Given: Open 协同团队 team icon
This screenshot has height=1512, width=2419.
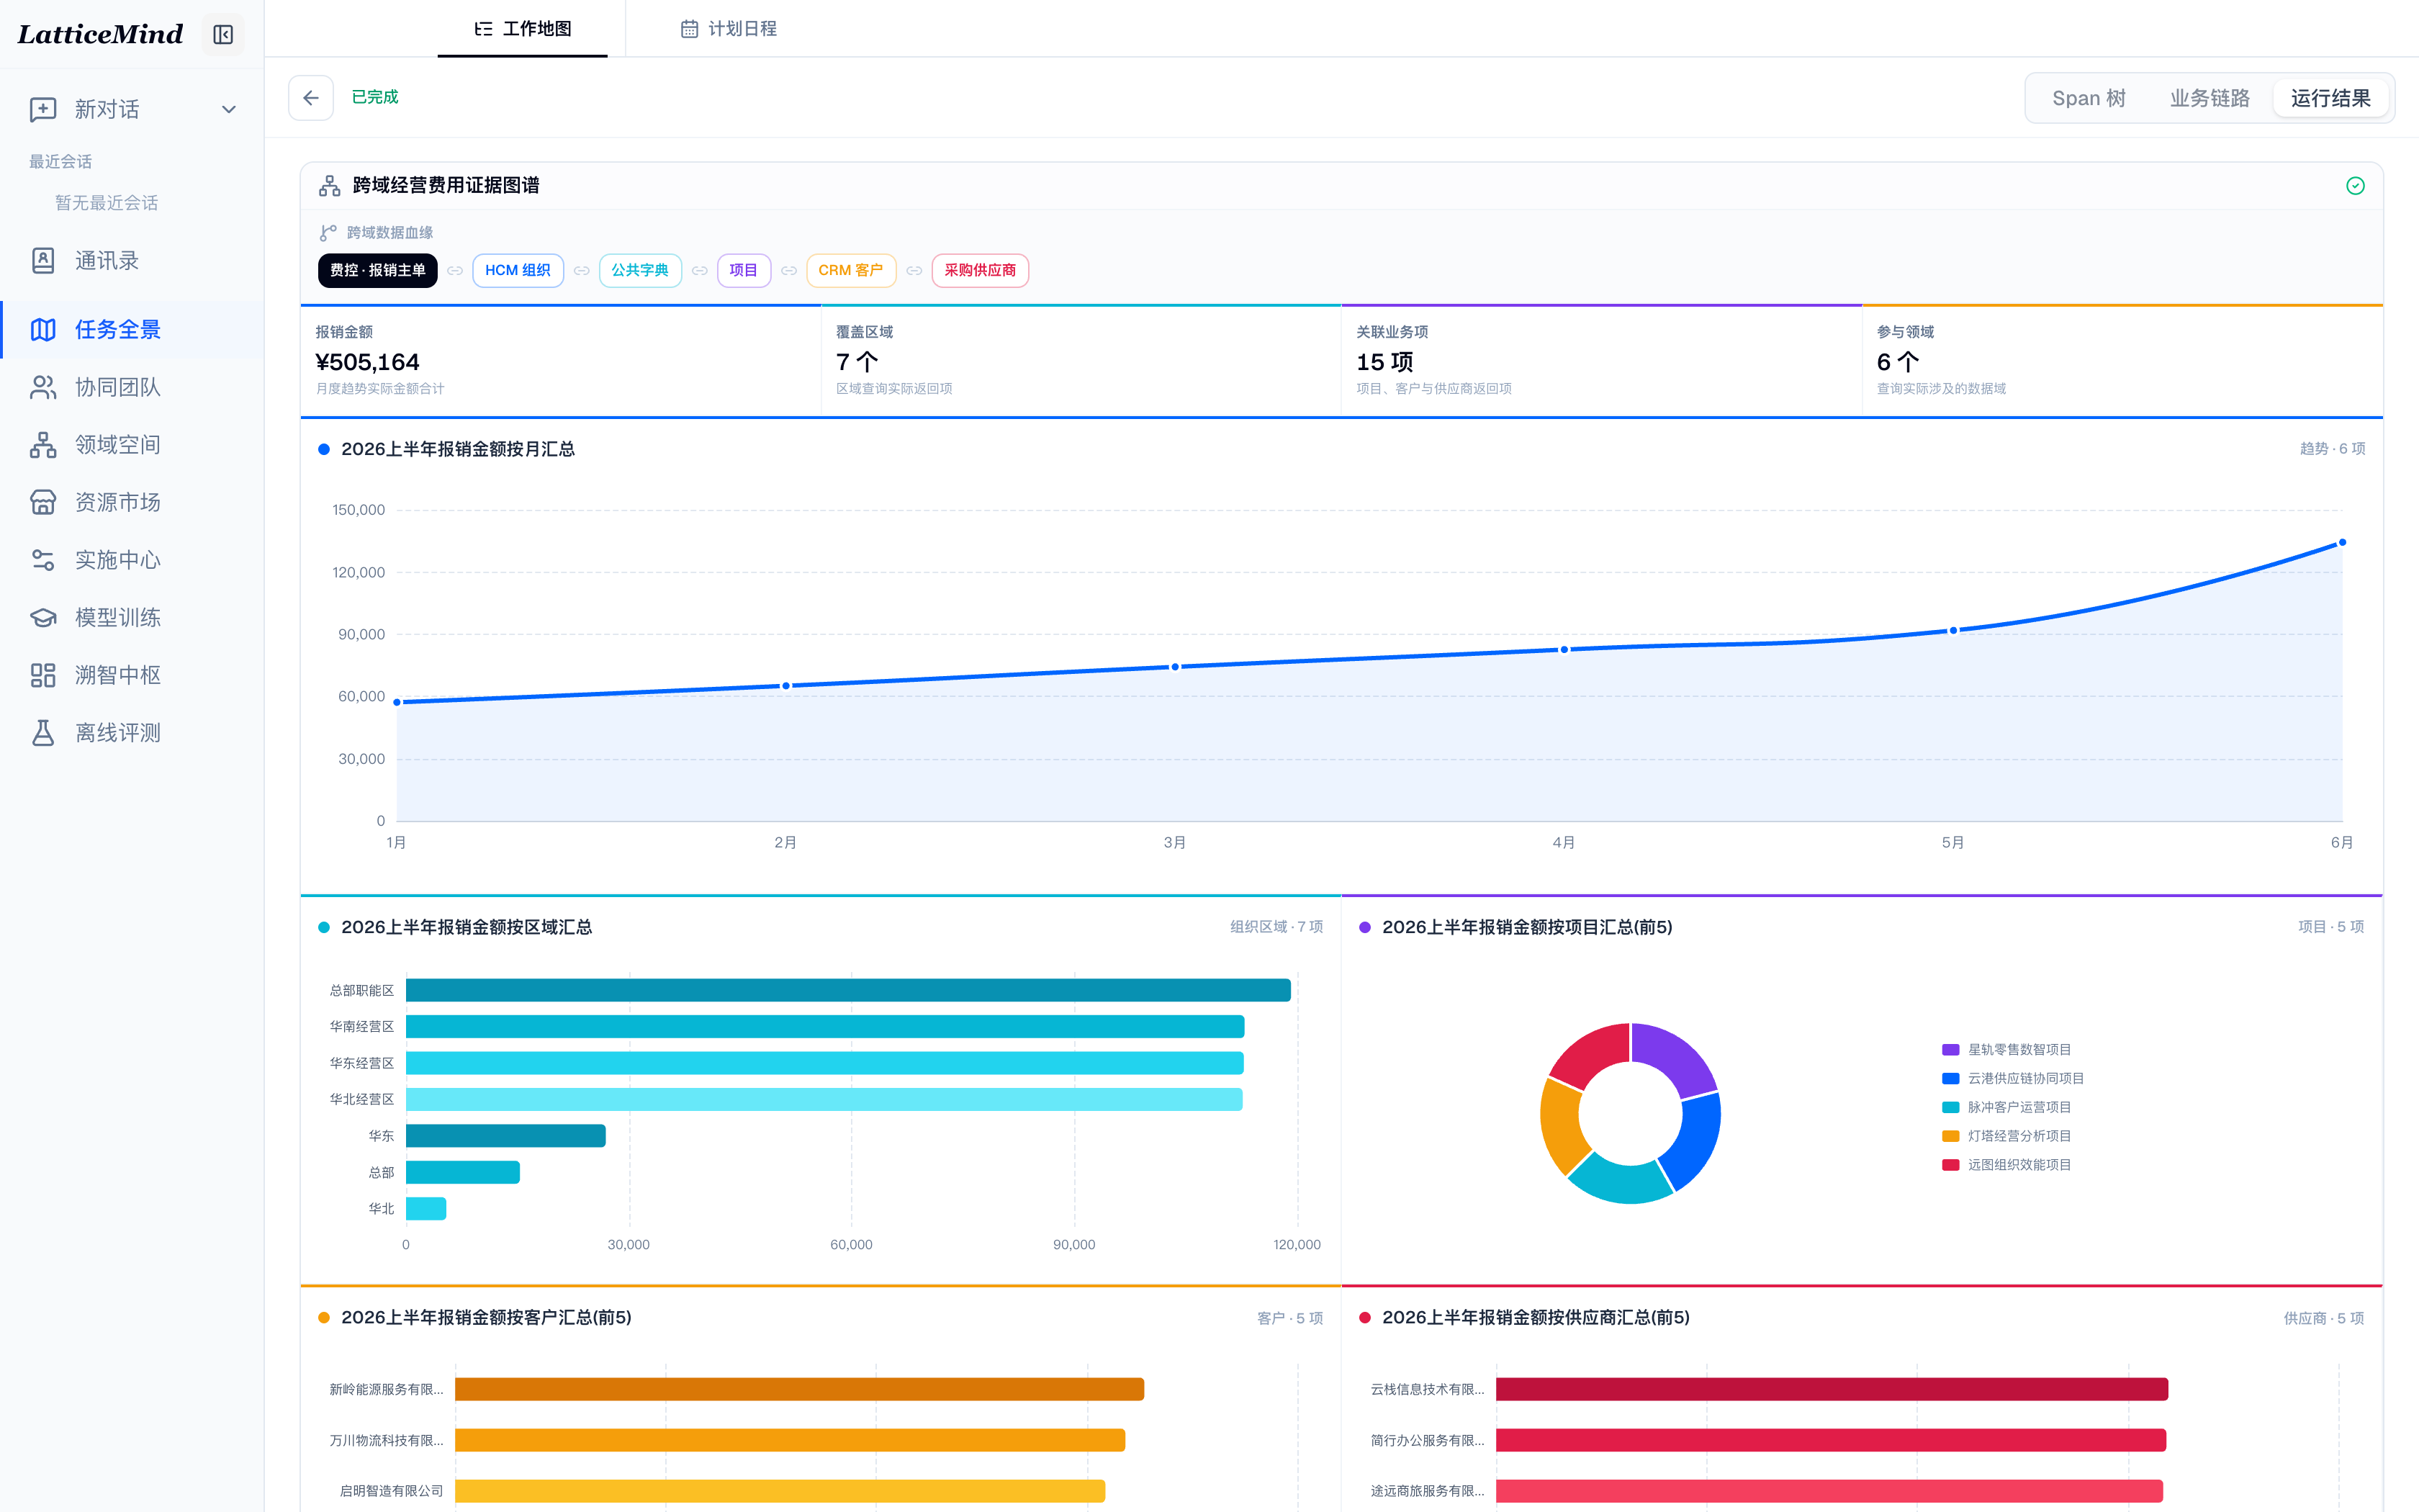Looking at the screenshot, I should pyautogui.click(x=43, y=387).
